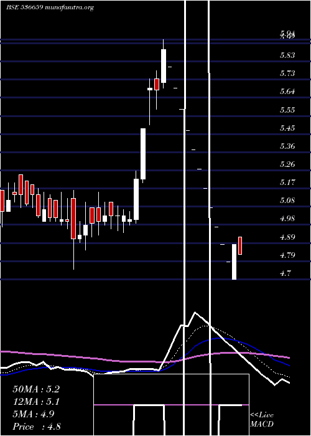The image size is (311, 436).
Task: Click the 5.45 price axis label
Action: click(x=287, y=128)
